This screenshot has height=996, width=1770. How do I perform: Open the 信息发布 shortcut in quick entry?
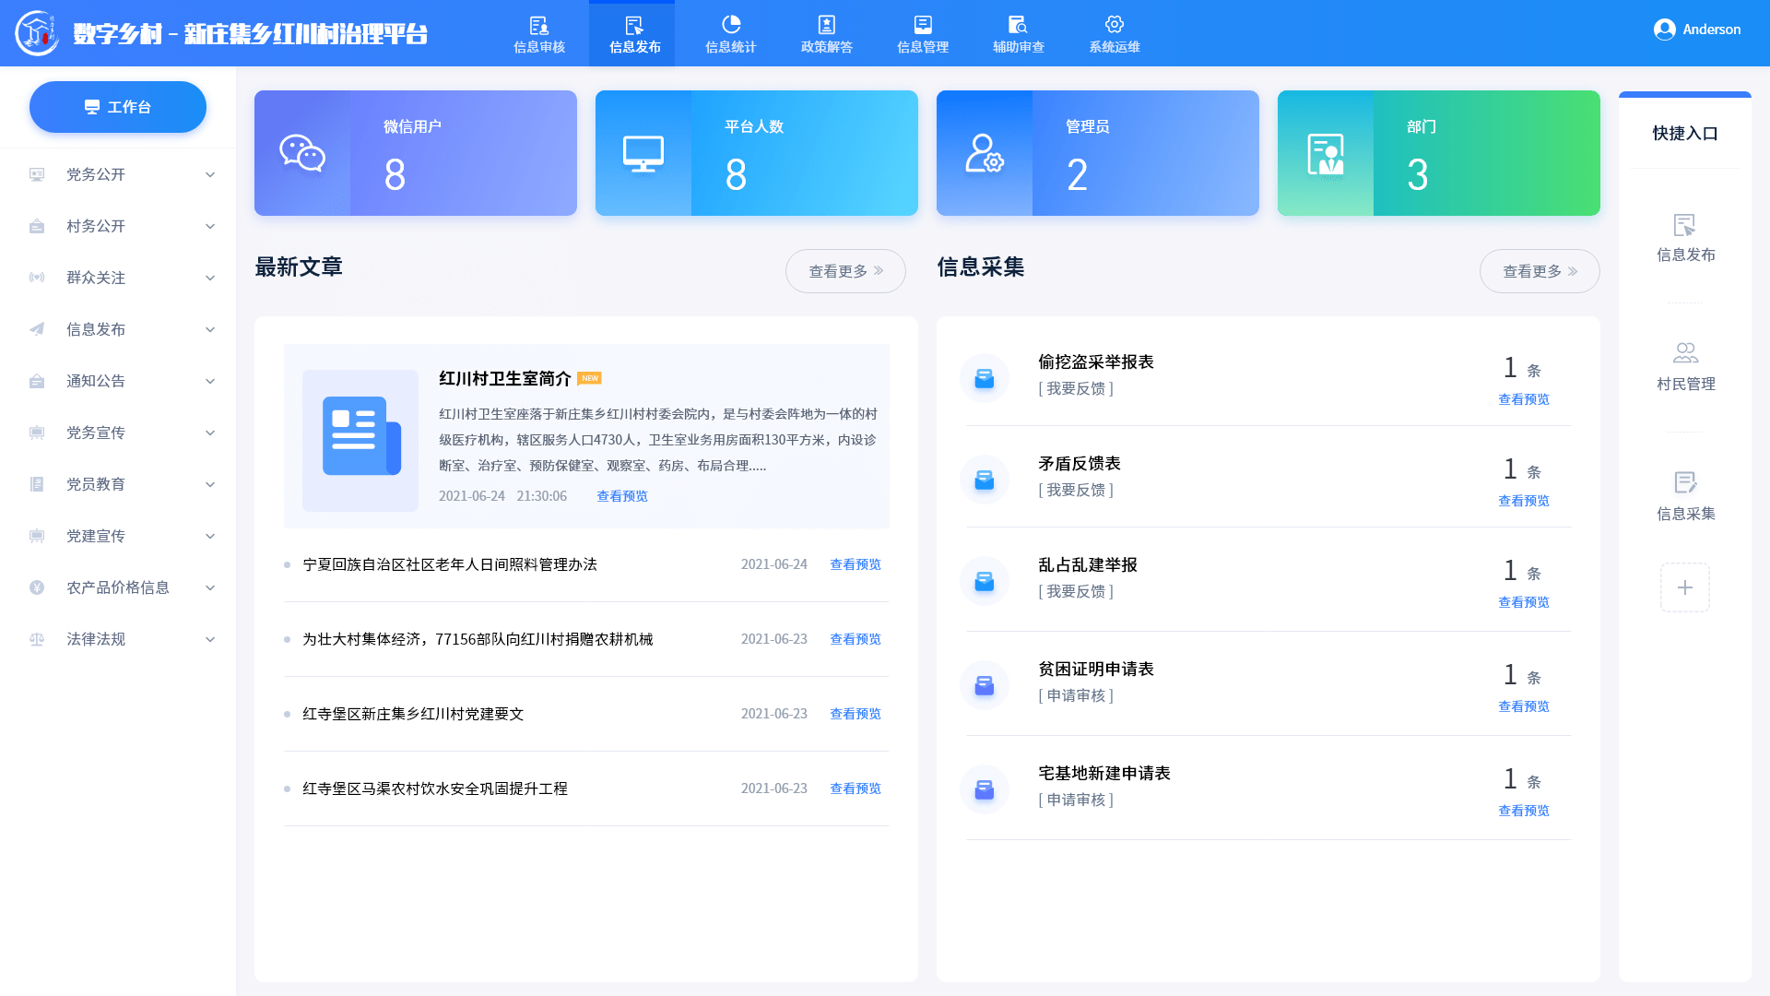coord(1685,226)
